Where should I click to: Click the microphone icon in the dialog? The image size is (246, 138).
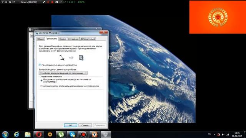pyautogui.click(x=62, y=58)
